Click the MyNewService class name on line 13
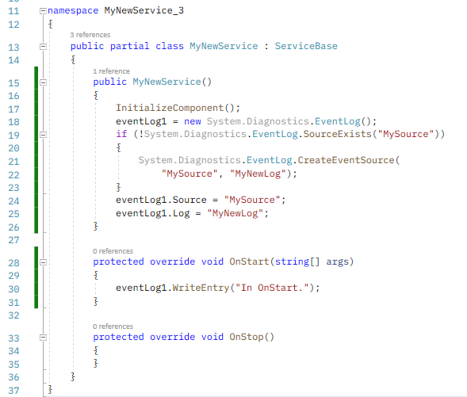This screenshot has width=467, height=397. tap(224, 46)
